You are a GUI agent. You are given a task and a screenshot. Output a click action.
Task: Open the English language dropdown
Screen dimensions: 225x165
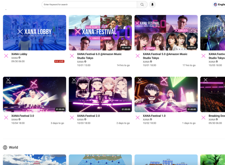[x=219, y=5]
